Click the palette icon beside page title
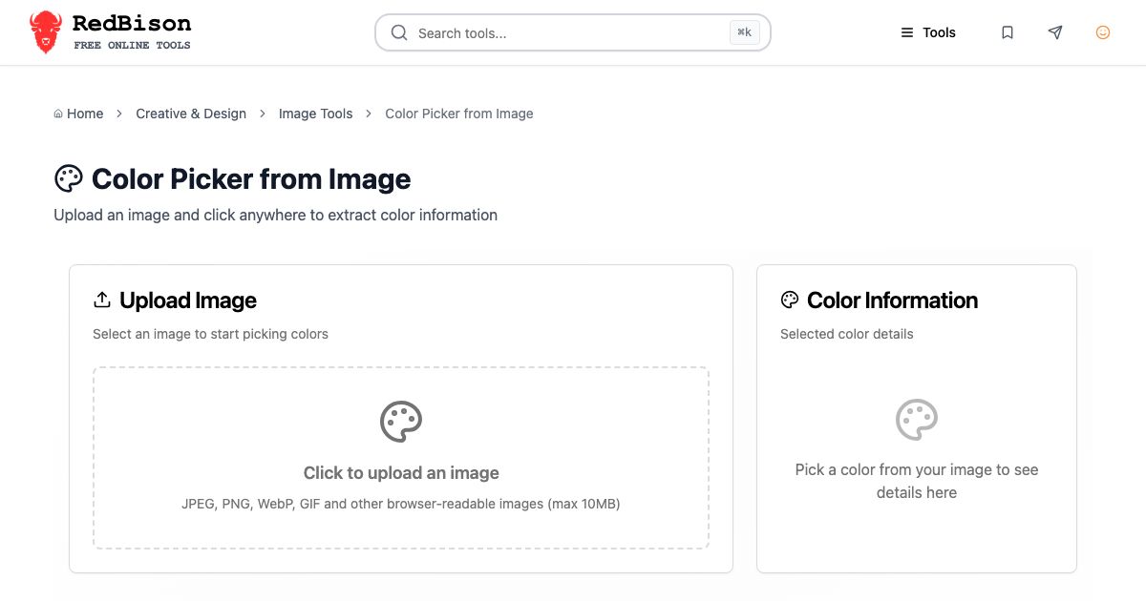 click(x=69, y=178)
